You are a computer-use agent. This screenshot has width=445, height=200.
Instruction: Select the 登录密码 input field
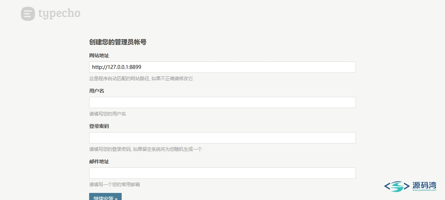tap(222, 138)
